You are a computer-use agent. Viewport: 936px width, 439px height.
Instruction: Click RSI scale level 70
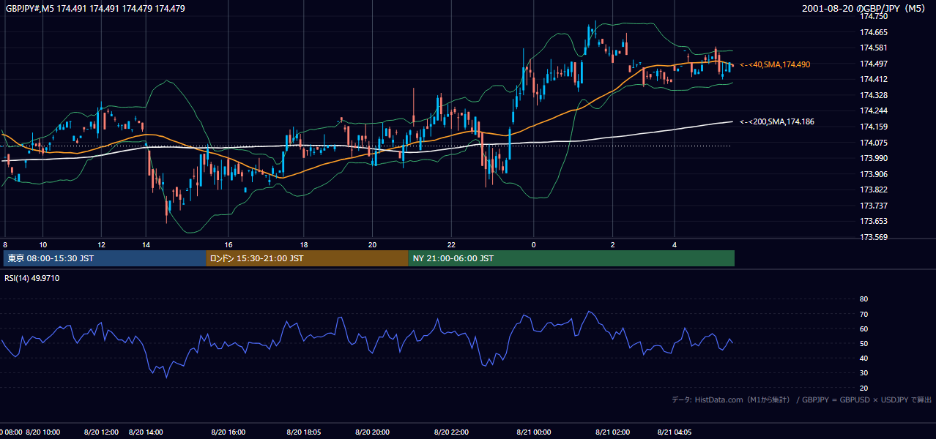pos(863,314)
